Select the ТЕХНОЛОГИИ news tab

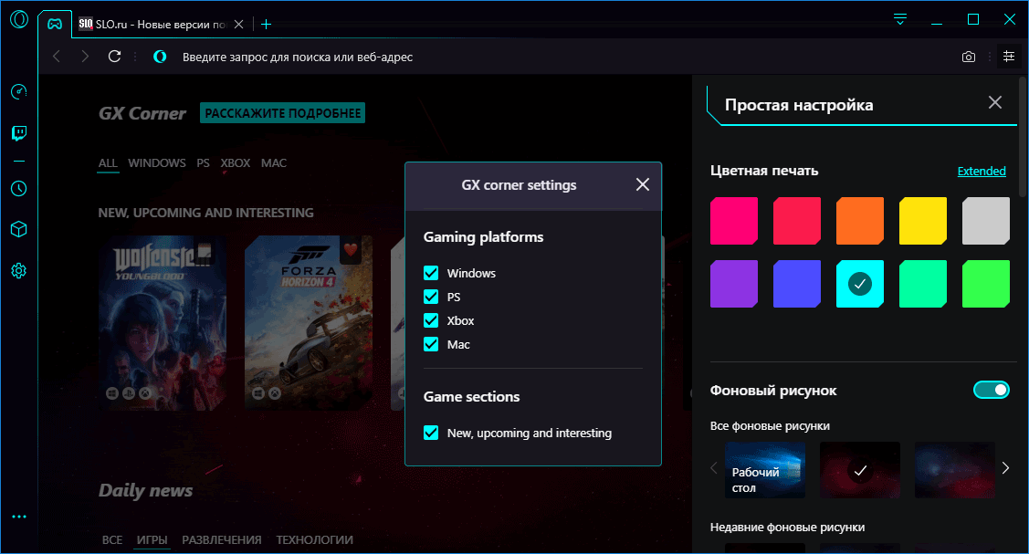[314, 539]
